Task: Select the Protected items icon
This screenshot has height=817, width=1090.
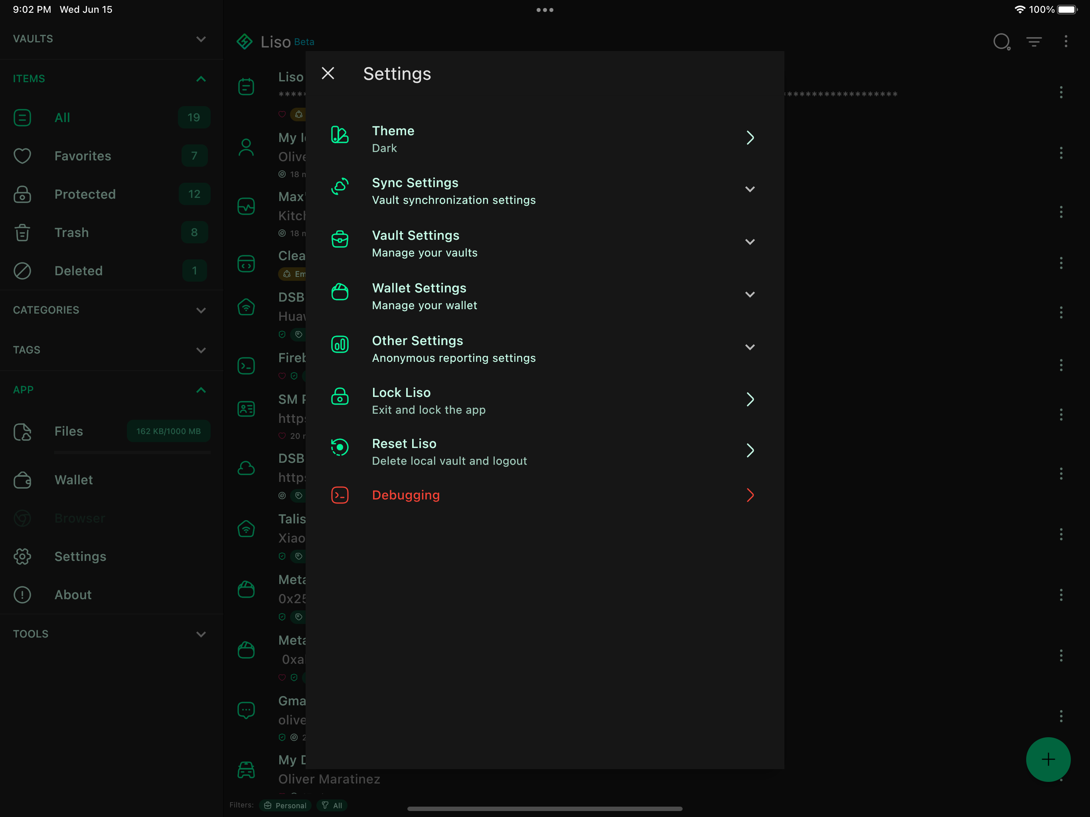Action: tap(22, 194)
